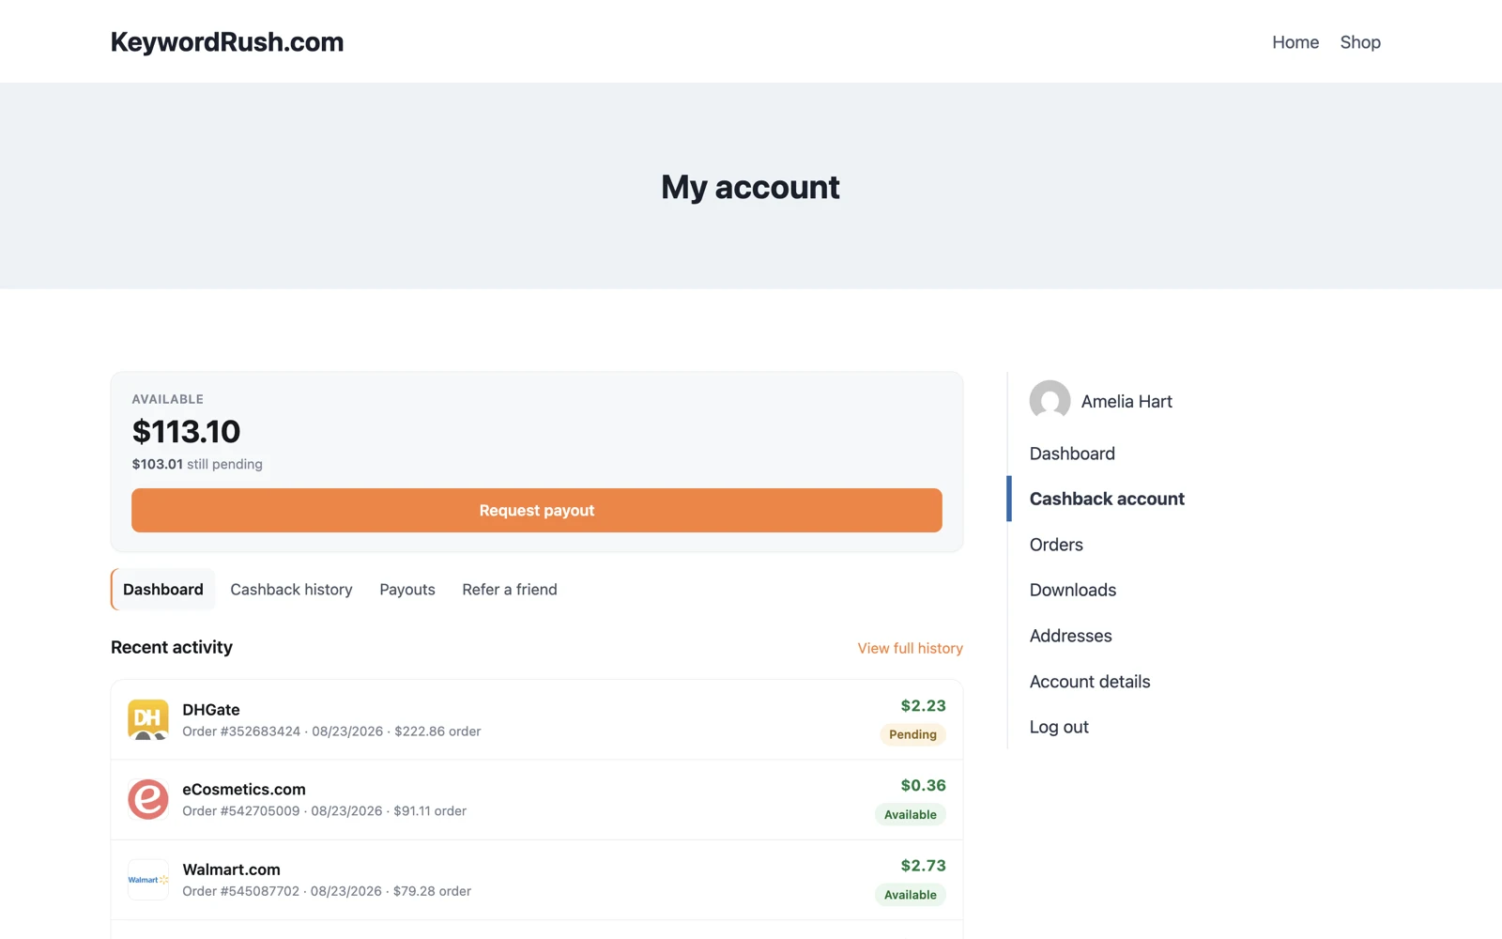The width and height of the screenshot is (1502, 939).
Task: Open Dashboard in the account sidebar
Action: (x=1072, y=454)
